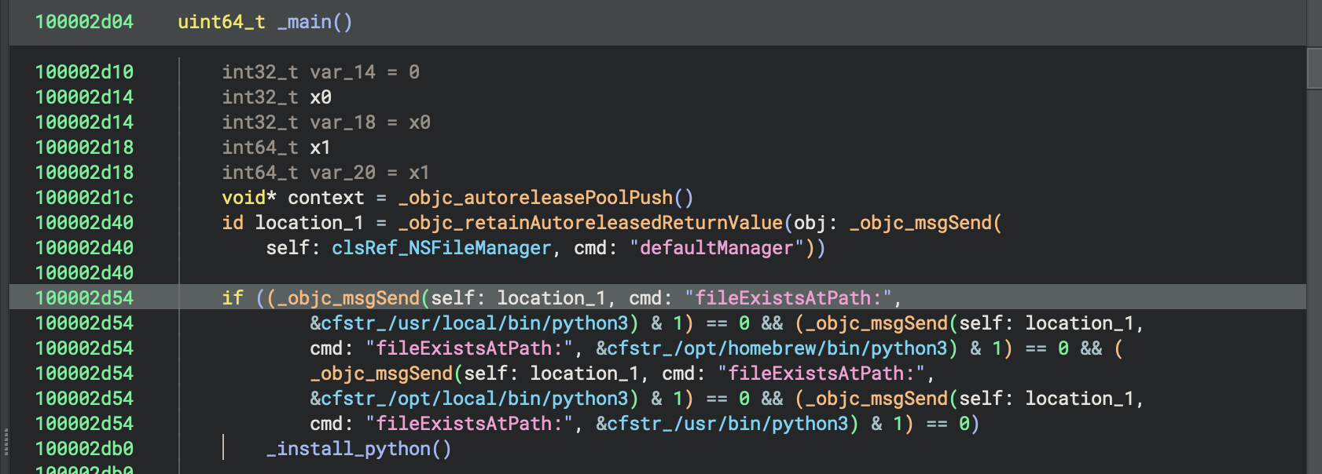Click the 'self:' label before clsRef_NSFileManager
Image resolution: width=1322 pixels, height=474 pixels.
(293, 248)
